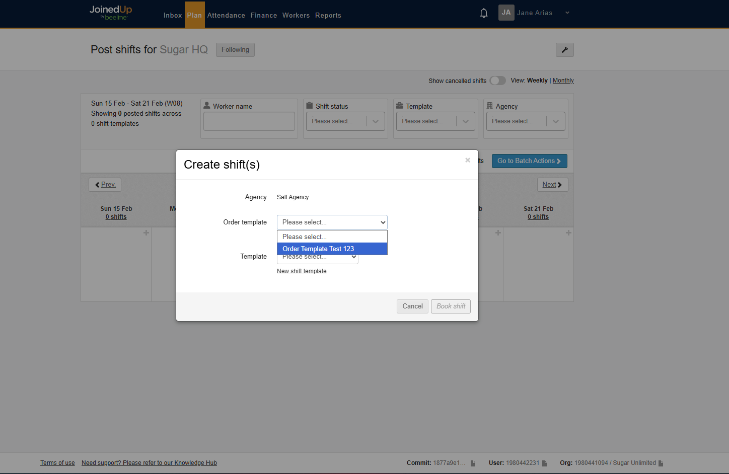Open the Shift status filter dropdown
The width and height of the screenshot is (729, 474).
click(345, 121)
